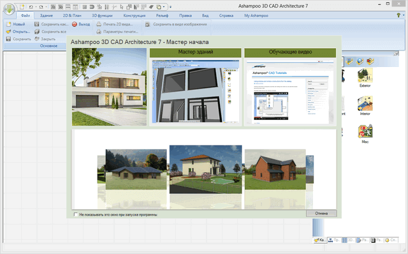Open the Здание ribbon tab

click(47, 15)
